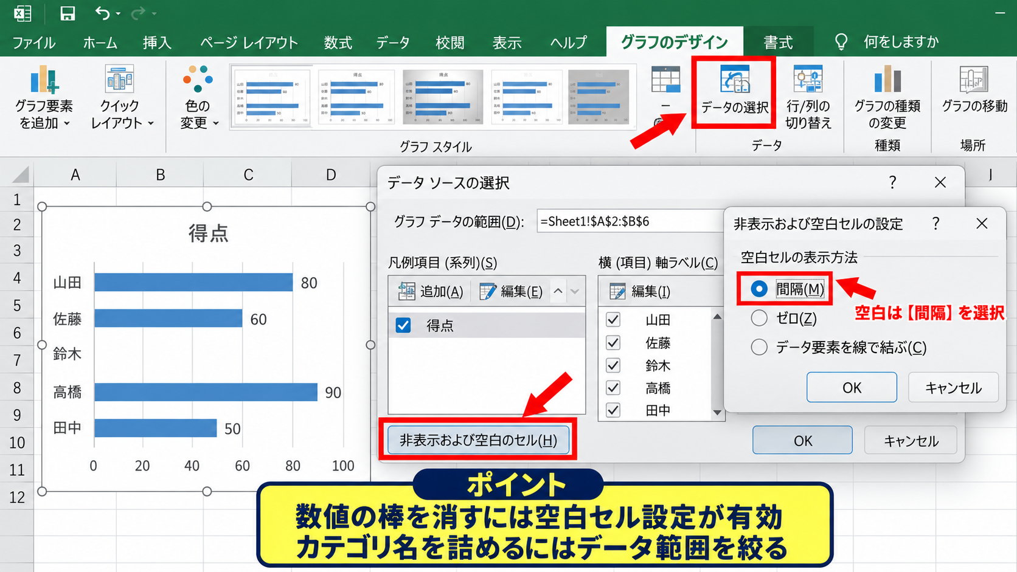
Task: Click the 高橋 bar with value 90
Action: point(206,392)
